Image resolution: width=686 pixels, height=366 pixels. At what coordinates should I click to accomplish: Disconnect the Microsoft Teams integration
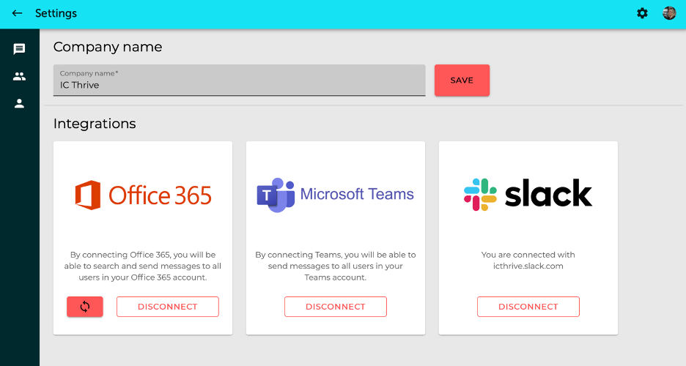pos(336,307)
